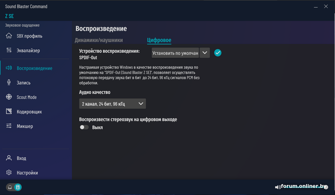This screenshot has height=195, width=335.
Task: Expand the Установить по умолчан dropdown arrow
Action: point(205,53)
